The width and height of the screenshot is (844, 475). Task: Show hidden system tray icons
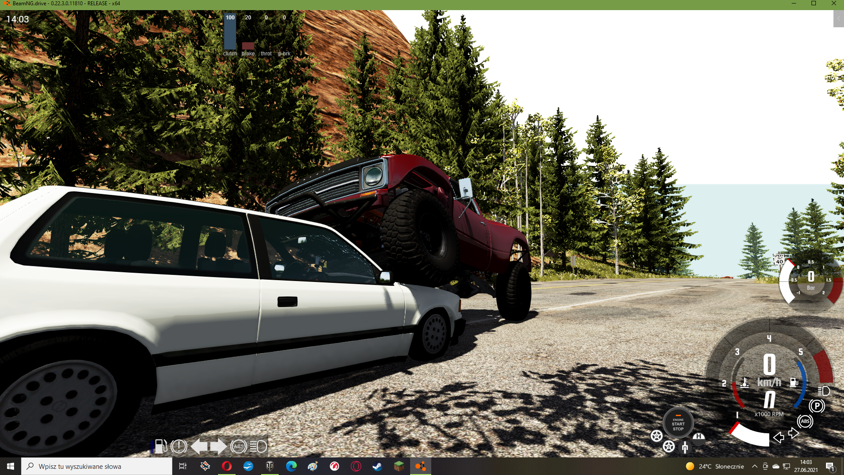(754, 466)
